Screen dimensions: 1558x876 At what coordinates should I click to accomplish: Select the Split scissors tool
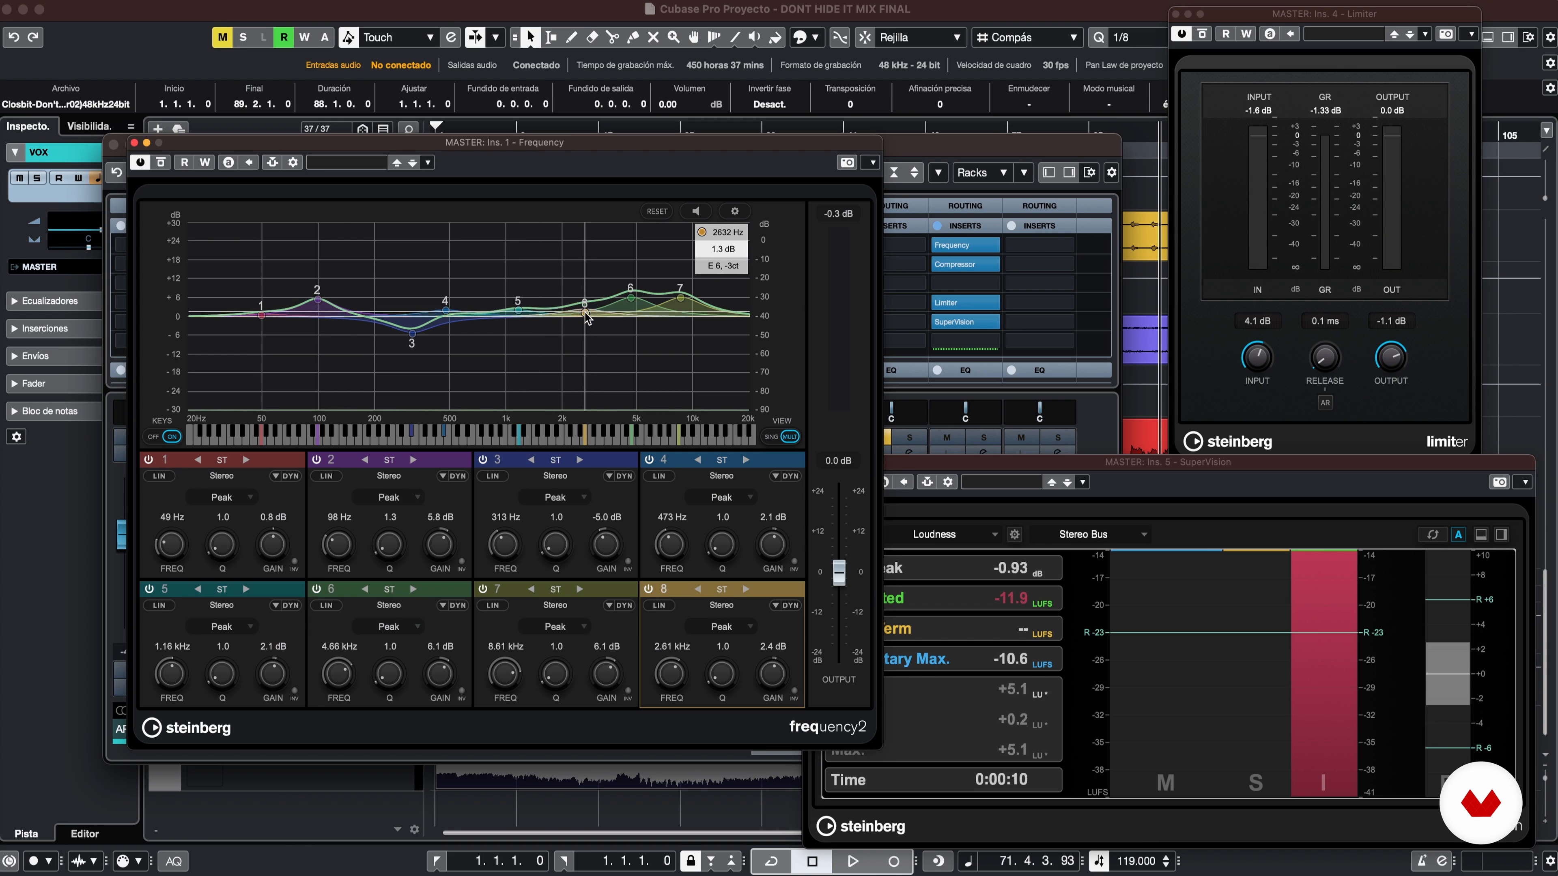[x=613, y=37]
